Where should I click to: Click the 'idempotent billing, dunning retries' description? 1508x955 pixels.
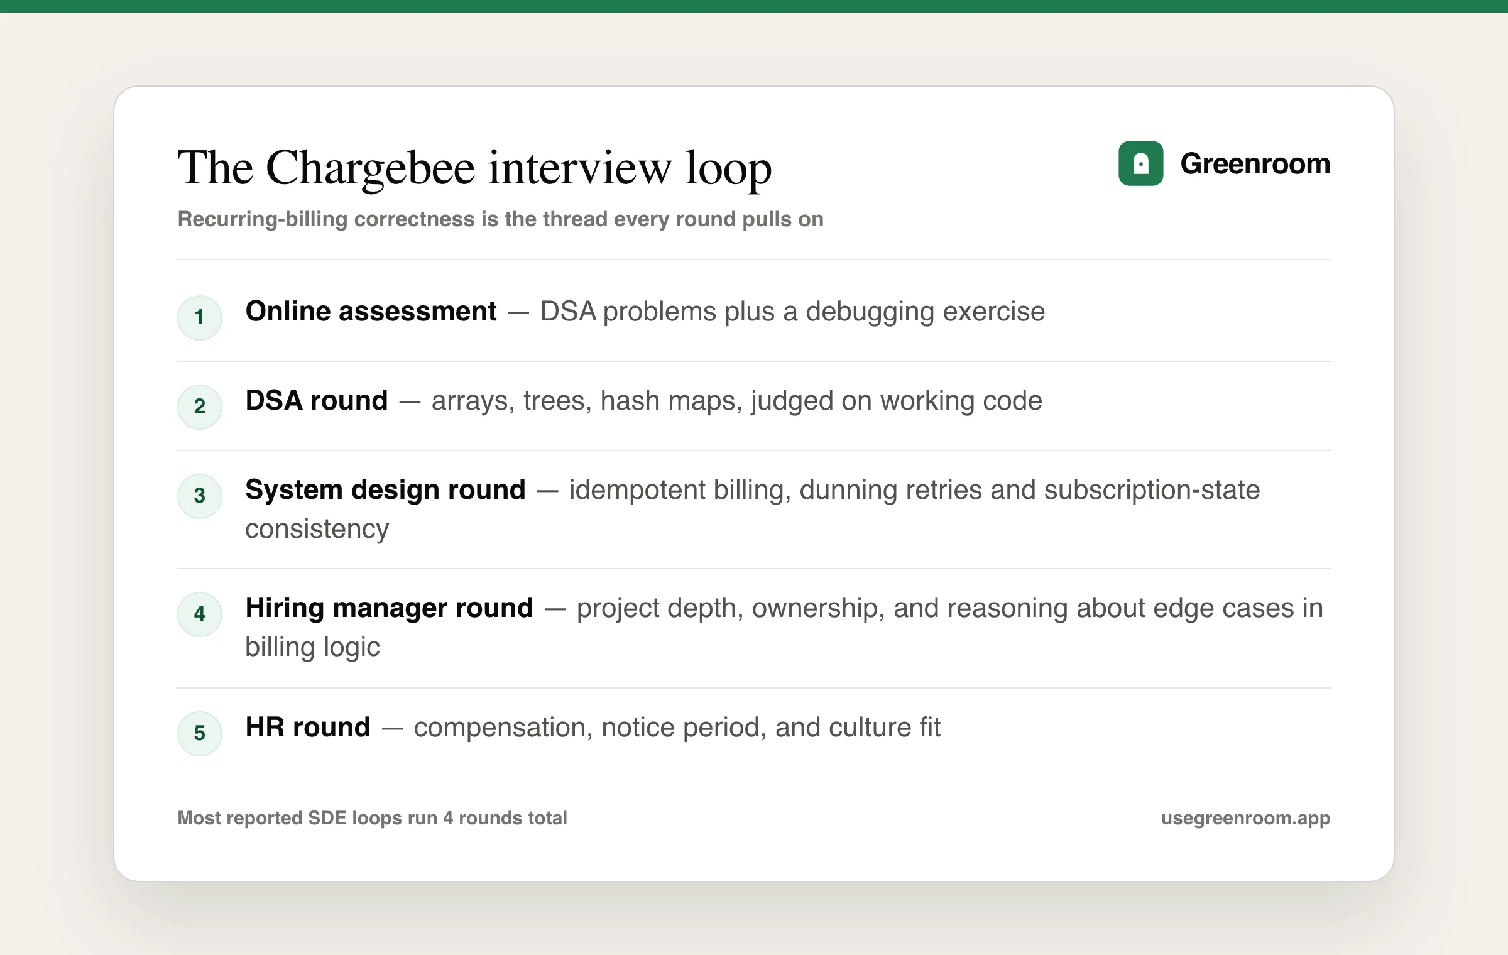coord(753,509)
